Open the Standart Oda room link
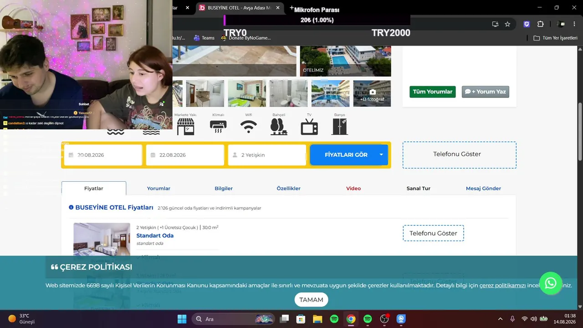The height and width of the screenshot is (328, 583). click(155, 236)
